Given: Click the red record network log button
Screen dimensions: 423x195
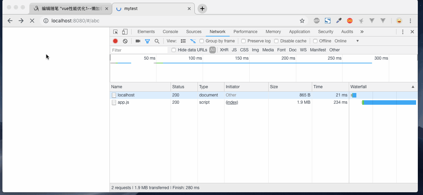Looking at the screenshot, I should point(115,41).
